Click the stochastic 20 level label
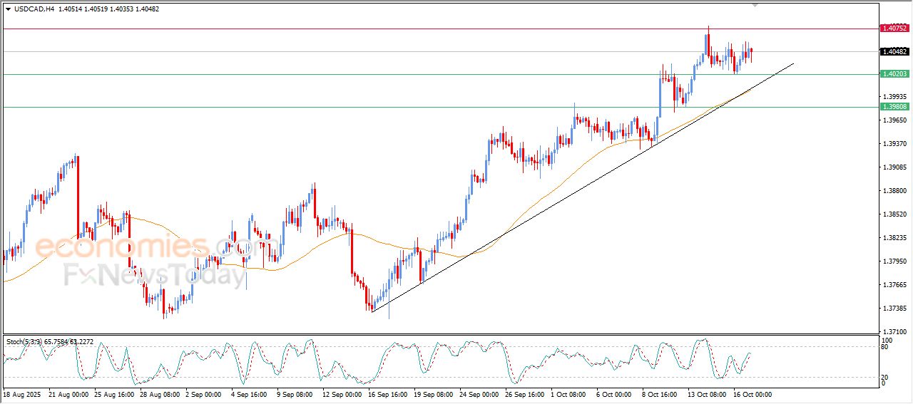 [x=885, y=377]
